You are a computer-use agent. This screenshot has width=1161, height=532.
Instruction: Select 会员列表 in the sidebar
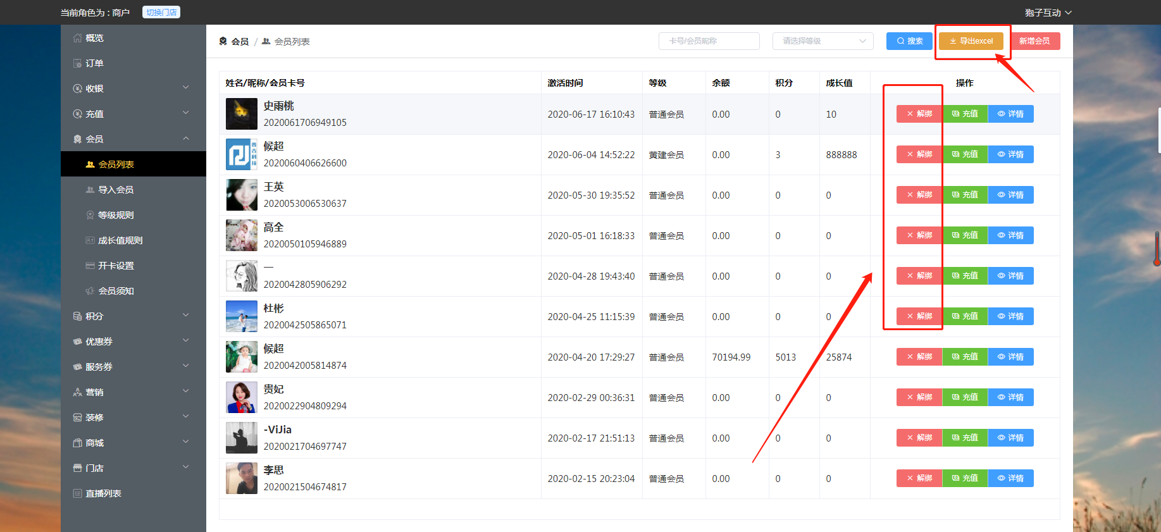coord(133,164)
